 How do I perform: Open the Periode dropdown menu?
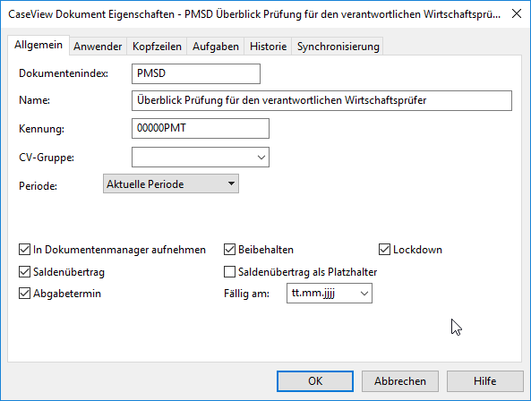tap(171, 183)
